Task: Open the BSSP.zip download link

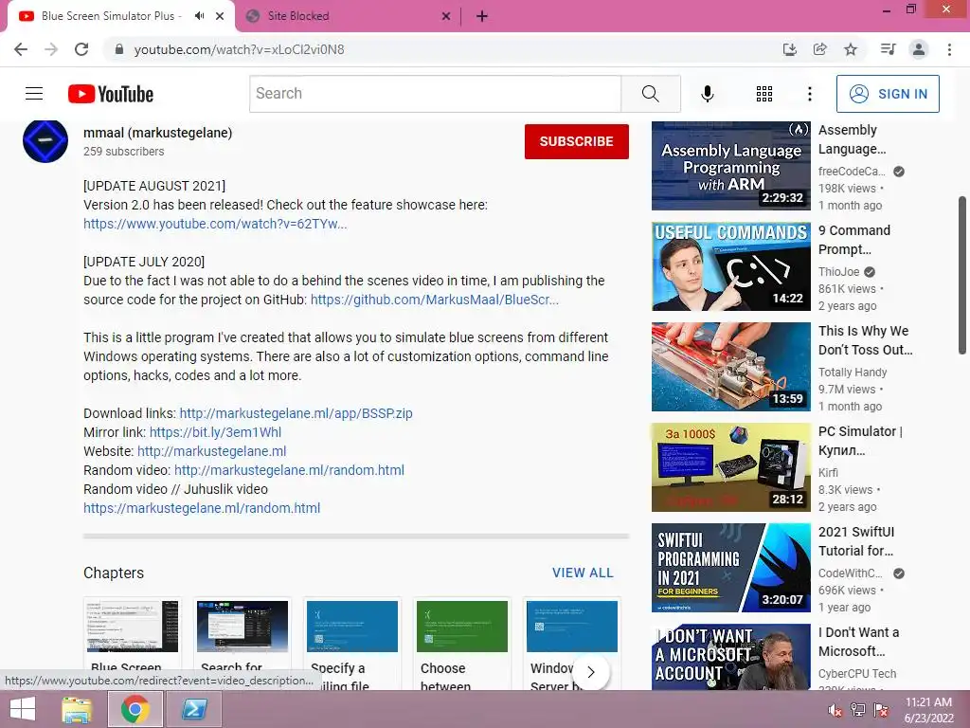Action: tap(296, 413)
